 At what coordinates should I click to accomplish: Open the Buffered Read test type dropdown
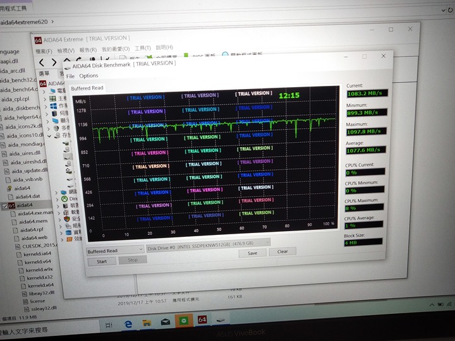click(x=115, y=250)
